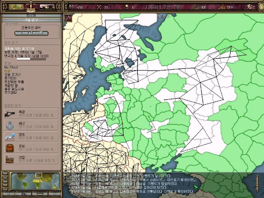Click the bottom button with the horizontal bar symbol

coord(40,194)
